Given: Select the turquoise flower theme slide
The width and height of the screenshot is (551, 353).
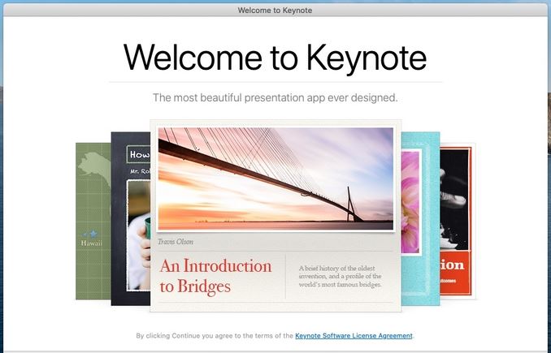Looking at the screenshot, I should click(x=421, y=218).
